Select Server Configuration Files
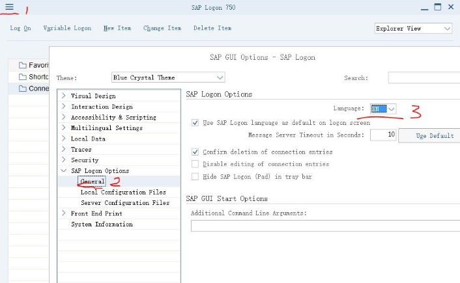Viewport: 460px width, 283px height. coord(125,203)
